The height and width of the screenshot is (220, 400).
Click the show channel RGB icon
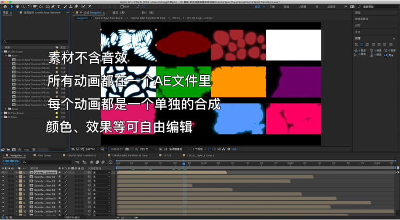(136, 149)
